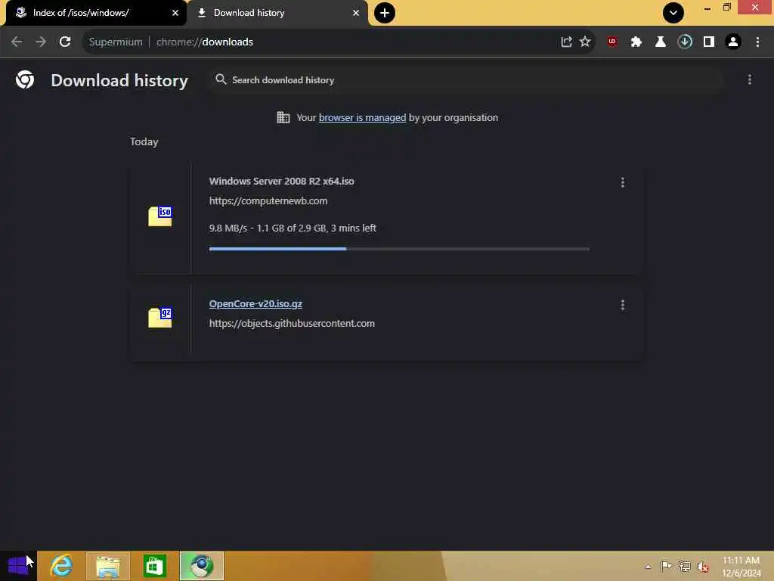Close the Download history tab
The height and width of the screenshot is (581, 774).
(x=356, y=14)
